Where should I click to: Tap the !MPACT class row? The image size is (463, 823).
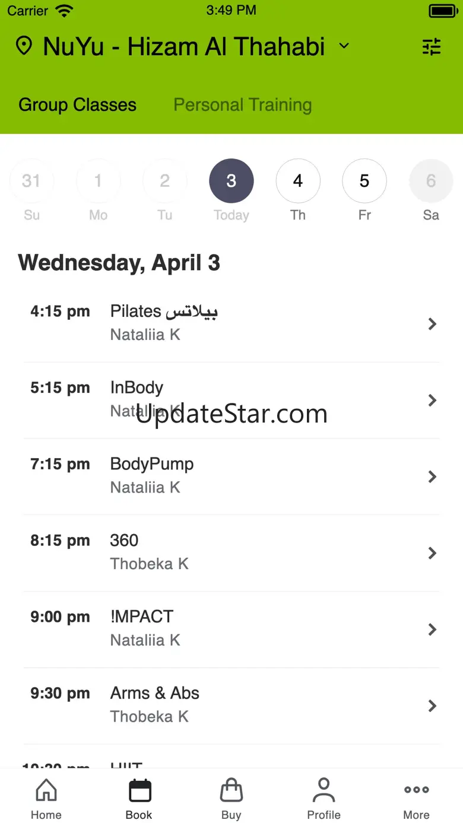(x=231, y=629)
